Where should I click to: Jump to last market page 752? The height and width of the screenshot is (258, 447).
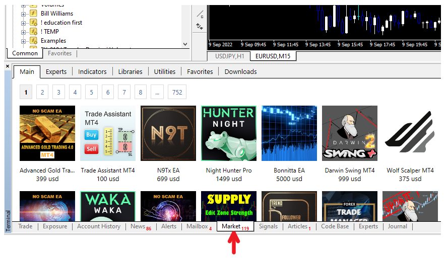(x=177, y=92)
